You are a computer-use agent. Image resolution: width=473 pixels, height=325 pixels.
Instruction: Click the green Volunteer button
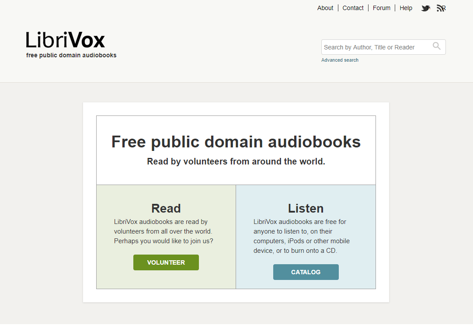click(x=166, y=262)
